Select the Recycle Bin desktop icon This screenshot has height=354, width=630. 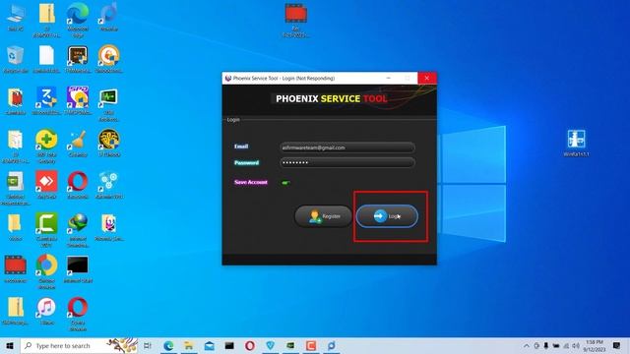(x=16, y=59)
